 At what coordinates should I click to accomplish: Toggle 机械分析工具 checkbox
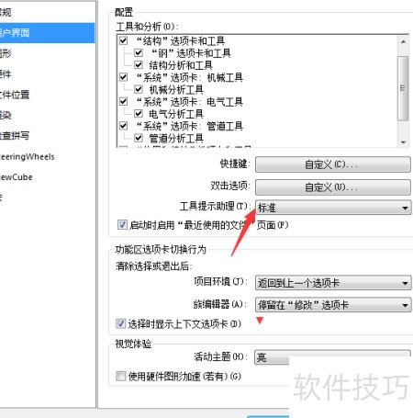point(139,89)
